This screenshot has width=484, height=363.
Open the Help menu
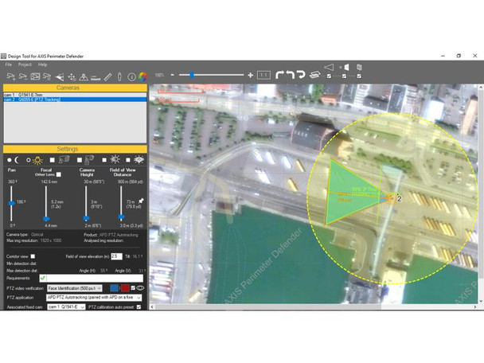(42, 64)
